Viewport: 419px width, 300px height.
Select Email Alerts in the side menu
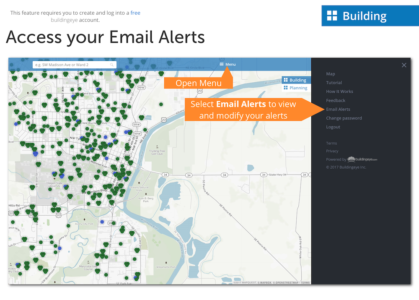click(338, 109)
